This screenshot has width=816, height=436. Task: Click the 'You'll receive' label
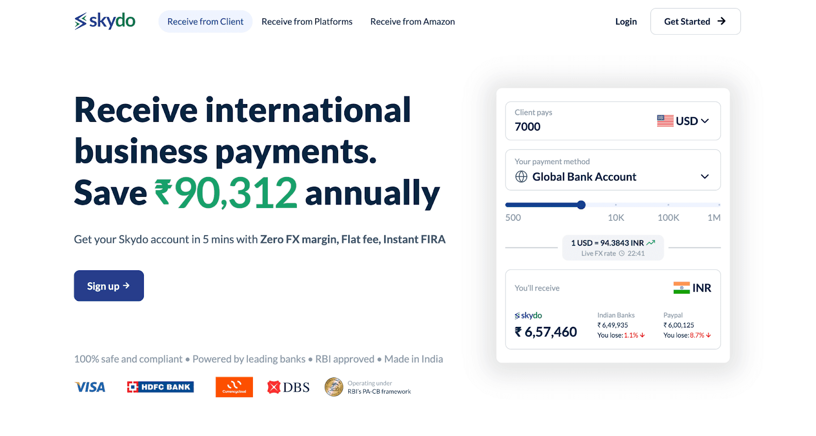pos(537,288)
